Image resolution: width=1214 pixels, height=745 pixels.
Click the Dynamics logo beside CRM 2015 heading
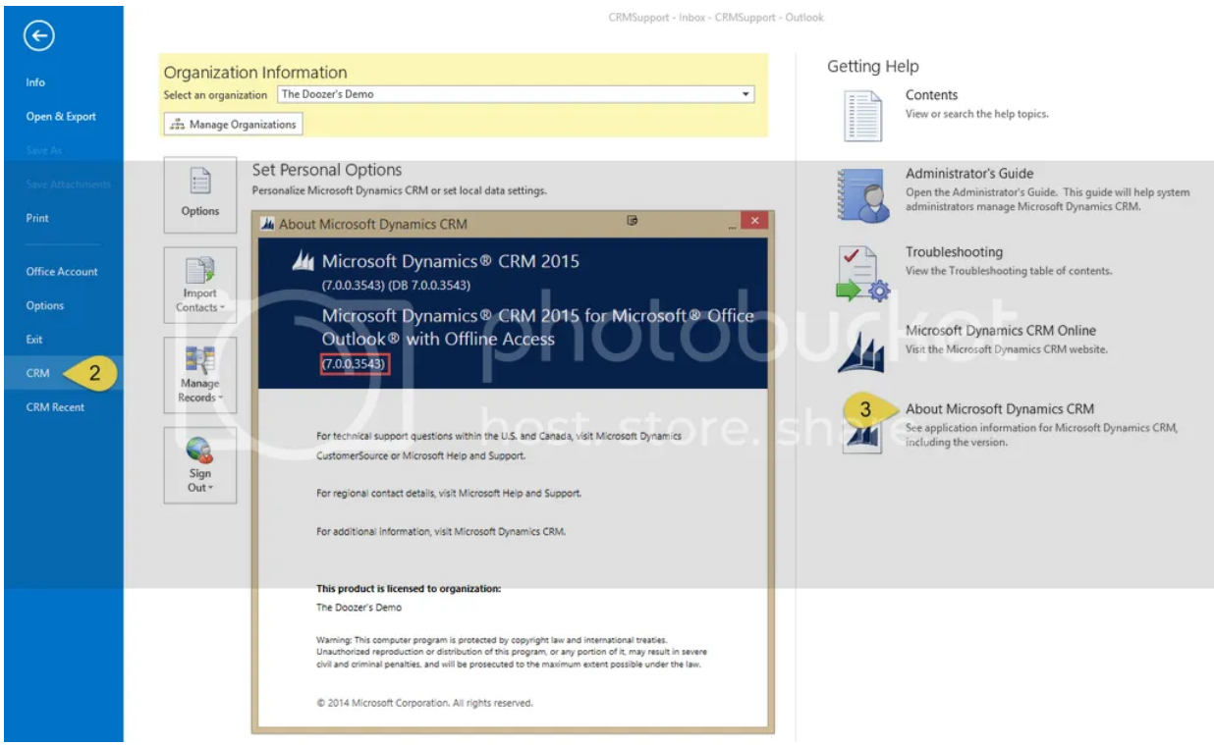pos(303,261)
